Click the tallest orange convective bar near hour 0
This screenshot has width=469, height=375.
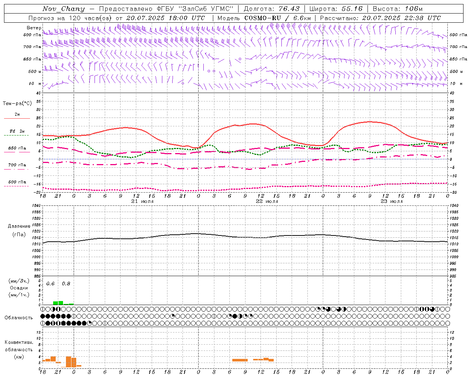69,362
